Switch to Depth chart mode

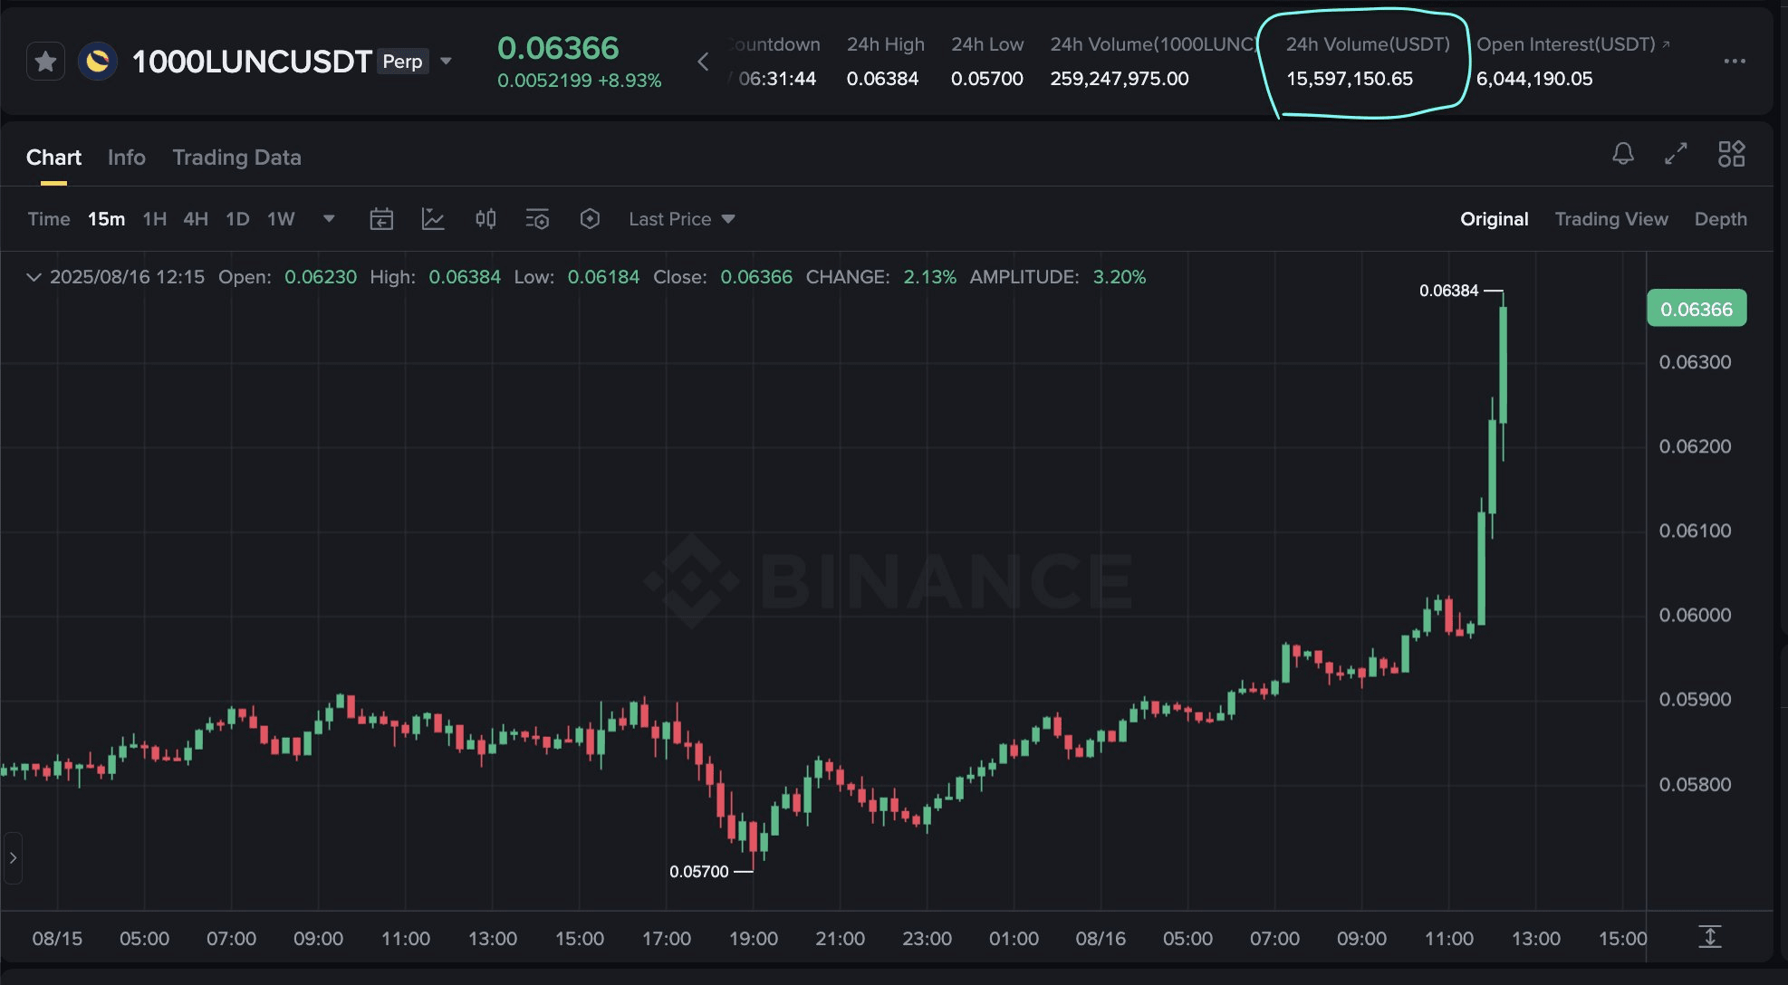1720,219
